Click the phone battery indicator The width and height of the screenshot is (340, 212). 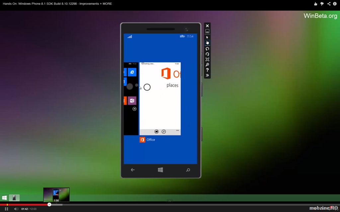182,36
